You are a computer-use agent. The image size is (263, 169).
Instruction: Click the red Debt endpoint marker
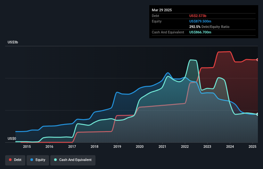pos(258,60)
